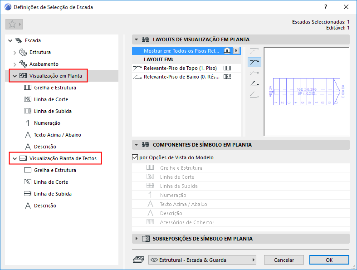Viewport: 357px width, 270px height.
Task: Click Layouts de Visualização panel header icon
Action: (x=146, y=39)
